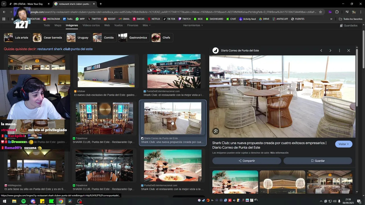Open Spotify from the taskbar
The width and height of the screenshot is (365, 205).
pyautogui.click(x=23, y=201)
